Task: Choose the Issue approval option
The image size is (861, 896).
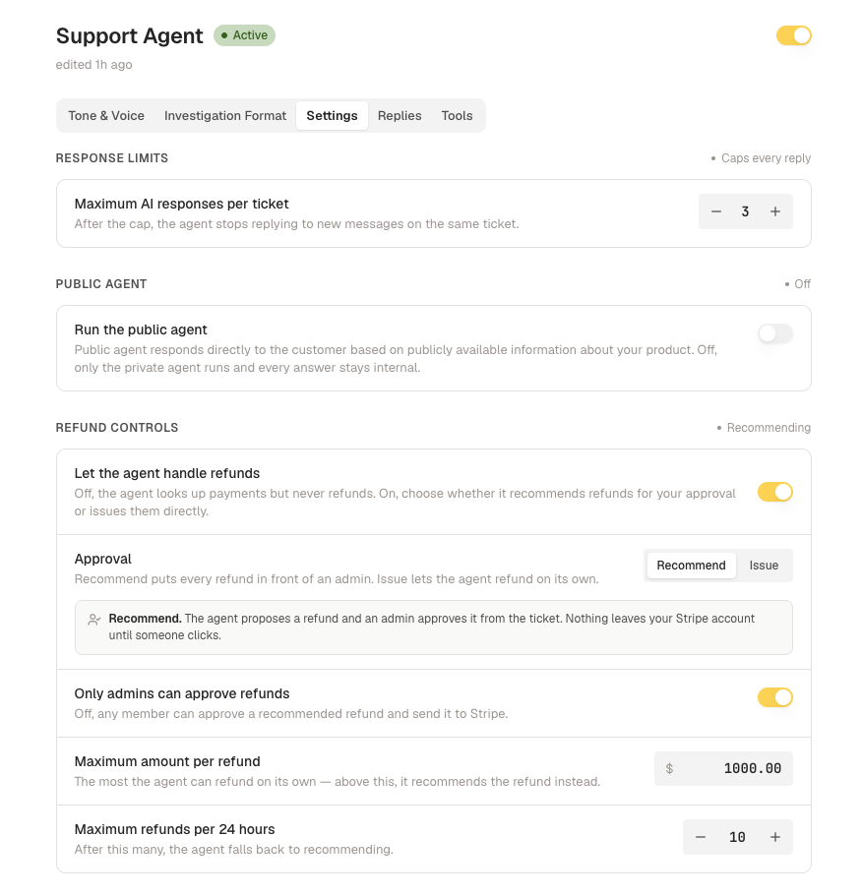Action: click(x=764, y=566)
